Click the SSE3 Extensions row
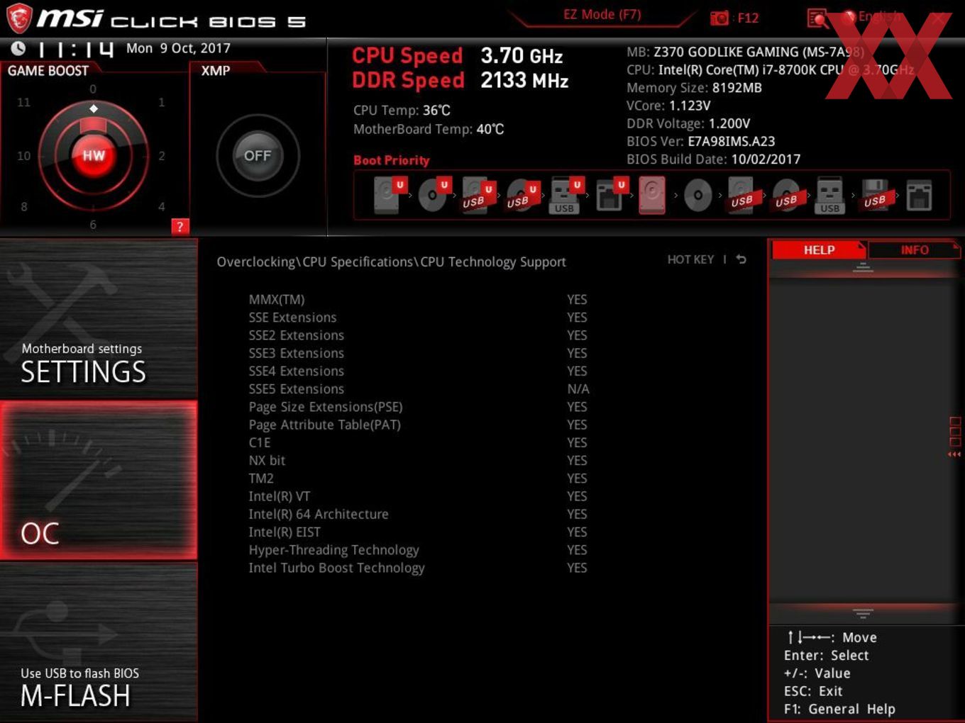This screenshot has width=965, height=723. tap(419, 353)
